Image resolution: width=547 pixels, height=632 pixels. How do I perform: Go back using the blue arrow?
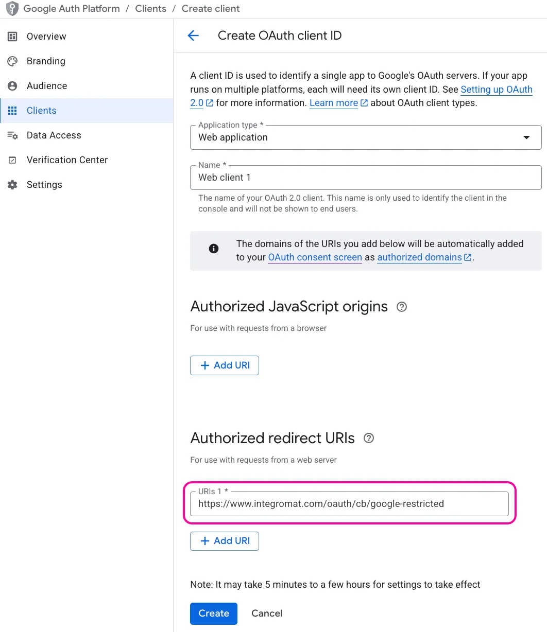coord(193,36)
